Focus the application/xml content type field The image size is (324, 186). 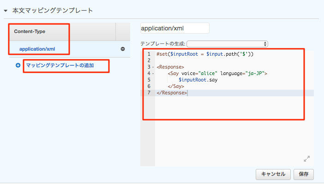pyautogui.click(x=174, y=28)
